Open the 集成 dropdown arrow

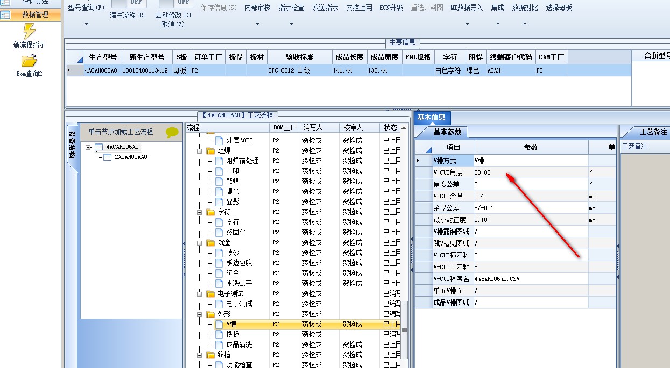click(497, 24)
